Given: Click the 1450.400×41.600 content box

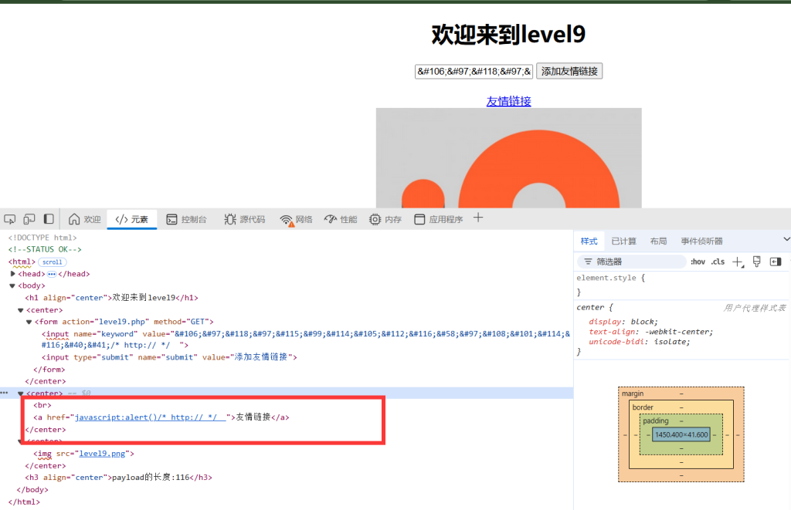Looking at the screenshot, I should point(681,434).
